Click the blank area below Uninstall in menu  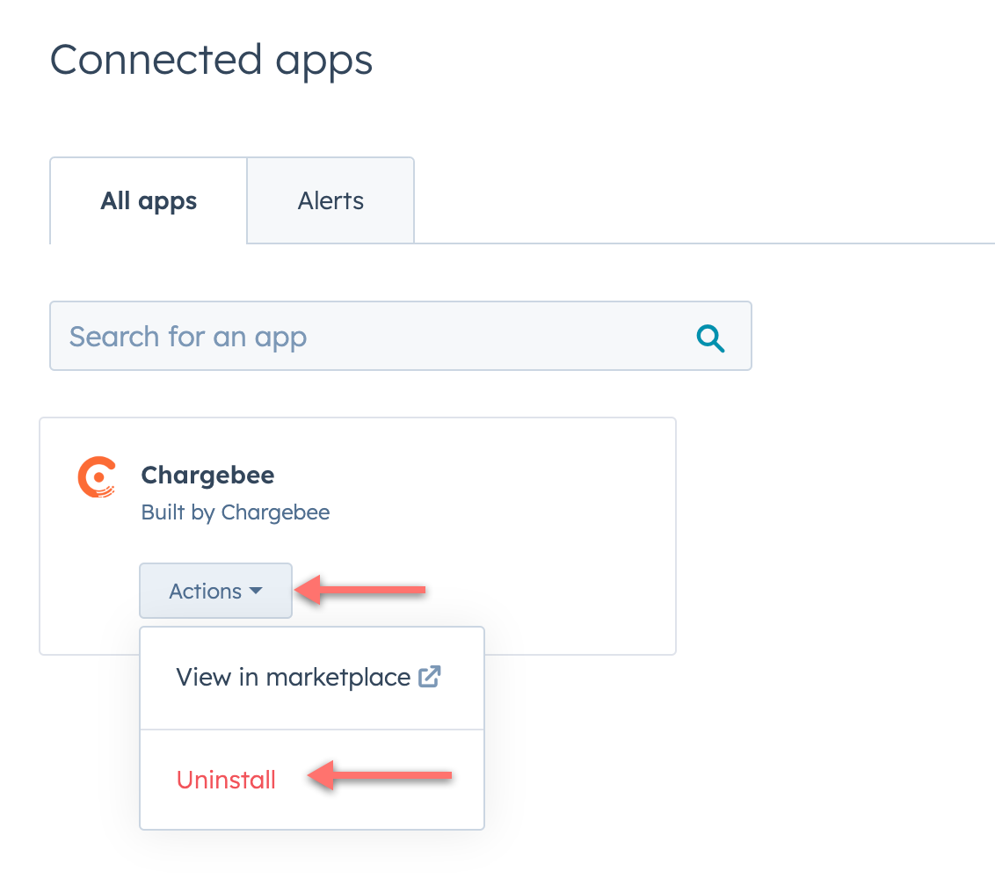pyautogui.click(x=312, y=815)
